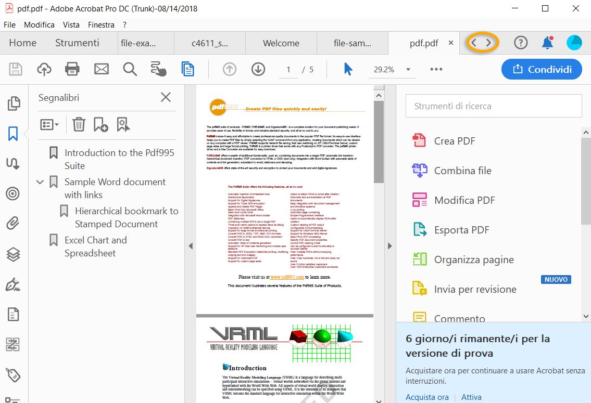The image size is (591, 403).
Task: Open the Allegati paperclip panel
Action: click(x=14, y=223)
